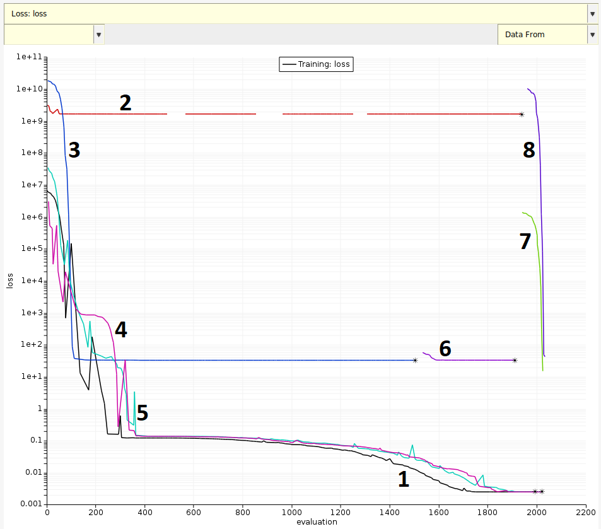
Task: Click the number 7 label near green curve
Action: (525, 241)
